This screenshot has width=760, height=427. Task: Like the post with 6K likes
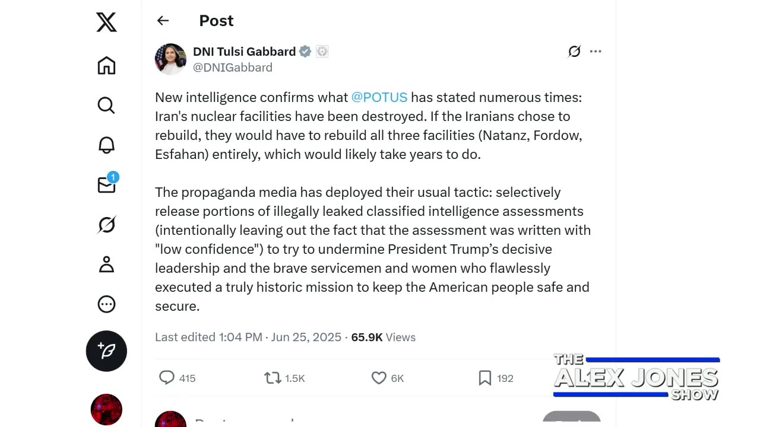[x=379, y=378]
